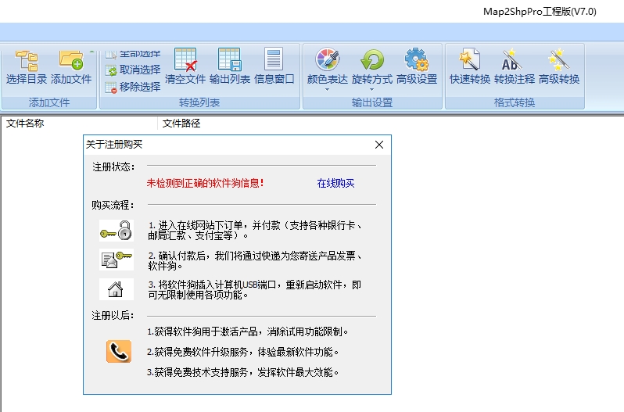624x412 pixels.
Task: Click the 文件路径 column header
Action: [181, 124]
